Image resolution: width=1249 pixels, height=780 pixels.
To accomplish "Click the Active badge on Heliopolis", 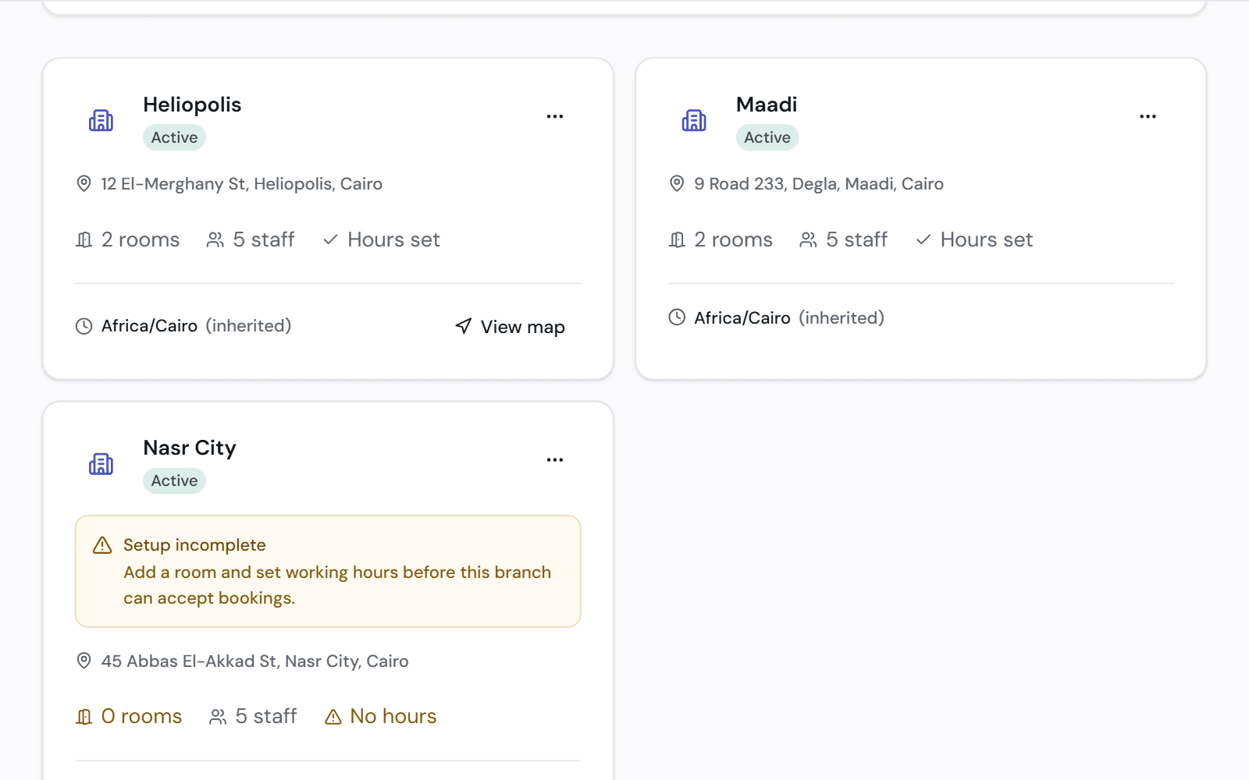I will tap(174, 137).
